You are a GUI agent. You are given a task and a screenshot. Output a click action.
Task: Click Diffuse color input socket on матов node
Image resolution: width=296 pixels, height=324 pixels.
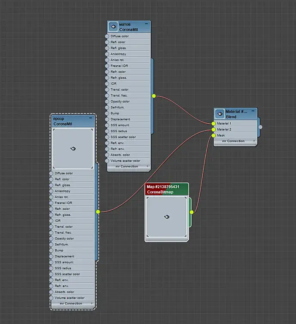point(107,36)
